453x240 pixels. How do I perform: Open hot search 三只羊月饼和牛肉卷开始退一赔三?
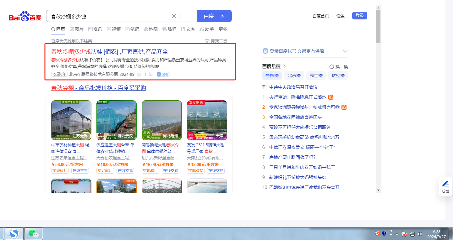pyautogui.click(x=302, y=167)
